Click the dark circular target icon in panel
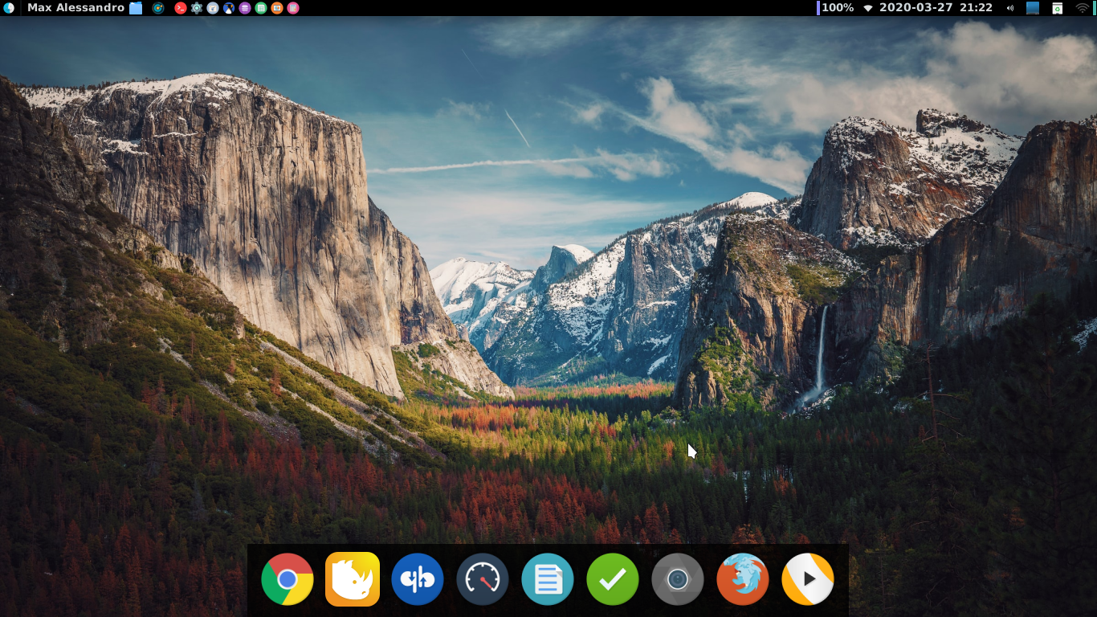Screen dimensions: 1097x617 tap(158, 8)
